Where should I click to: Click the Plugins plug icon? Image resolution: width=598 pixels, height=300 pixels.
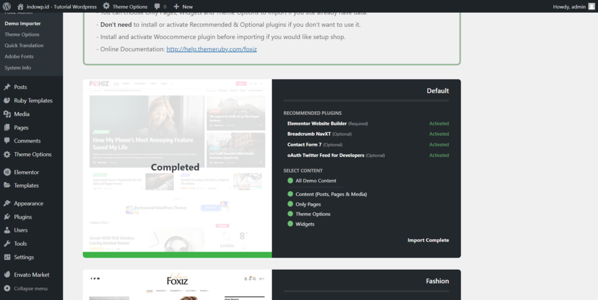click(7, 217)
